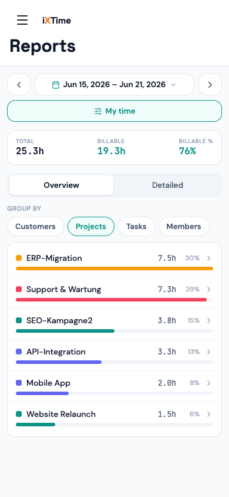
Task: Click the 30% share of ERP-Migration
Action: (193, 259)
